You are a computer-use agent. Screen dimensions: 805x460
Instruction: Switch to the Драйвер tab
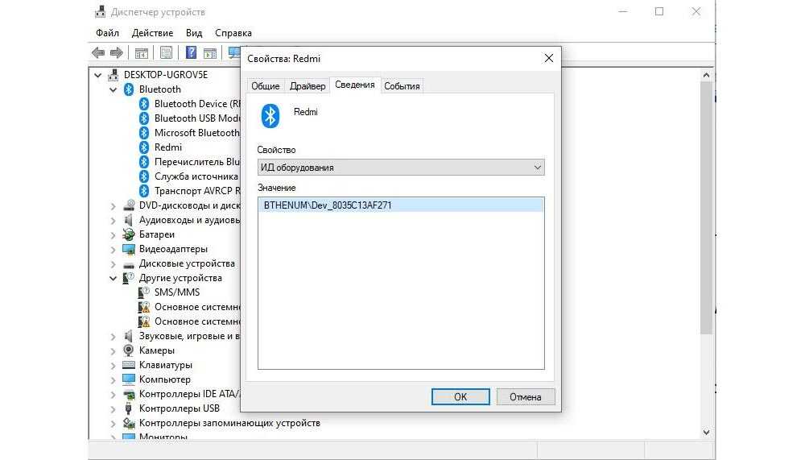(308, 86)
